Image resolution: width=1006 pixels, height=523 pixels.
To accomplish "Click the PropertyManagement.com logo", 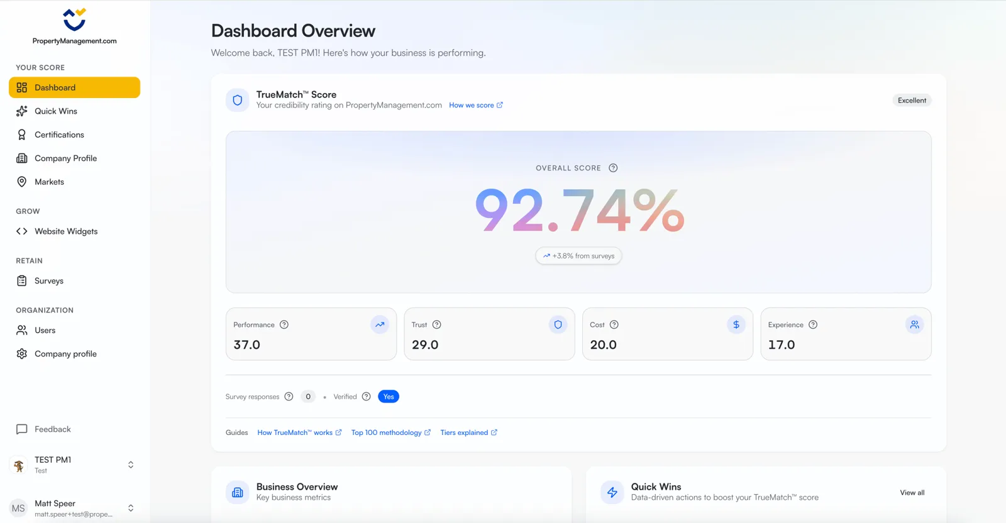I will coord(74,27).
